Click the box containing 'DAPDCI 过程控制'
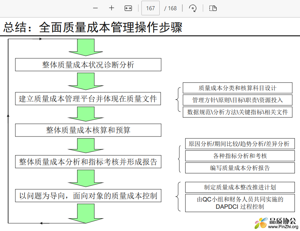Screen dimensions: 300x231 coord(240,203)
